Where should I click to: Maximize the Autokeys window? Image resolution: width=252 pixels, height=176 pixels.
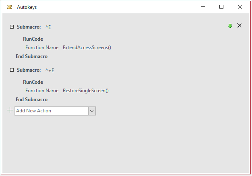pos(221,7)
